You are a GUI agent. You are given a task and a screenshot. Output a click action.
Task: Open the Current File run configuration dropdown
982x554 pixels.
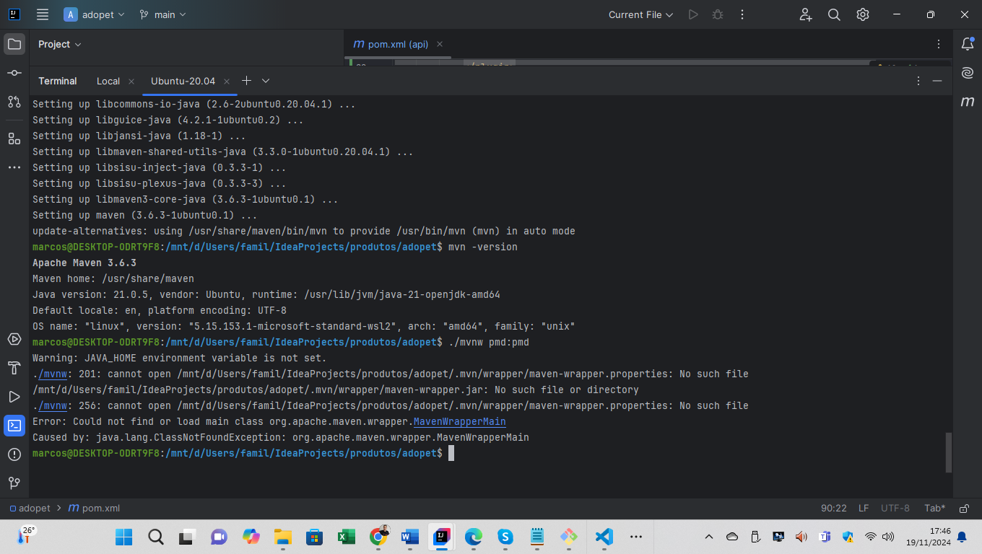(x=640, y=14)
